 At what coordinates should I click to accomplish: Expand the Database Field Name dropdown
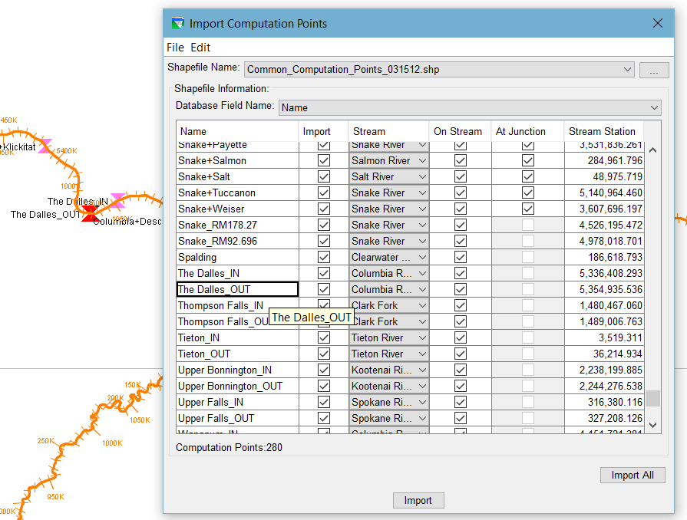(654, 108)
